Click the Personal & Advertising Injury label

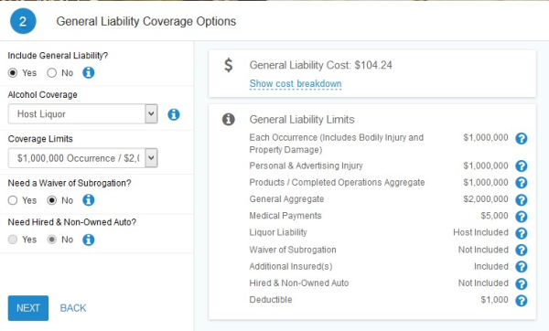tap(306, 165)
